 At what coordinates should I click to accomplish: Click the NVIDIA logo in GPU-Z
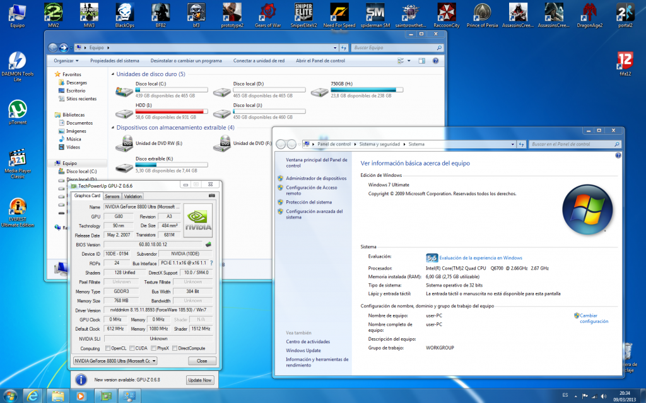[x=197, y=220]
